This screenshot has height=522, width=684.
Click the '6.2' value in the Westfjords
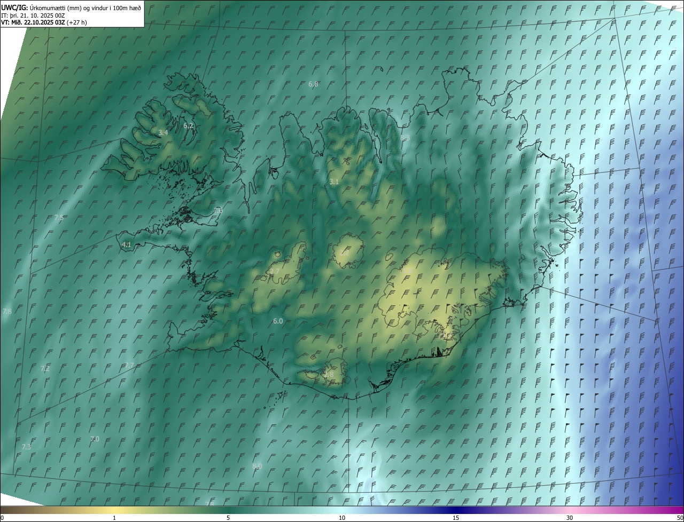(188, 125)
